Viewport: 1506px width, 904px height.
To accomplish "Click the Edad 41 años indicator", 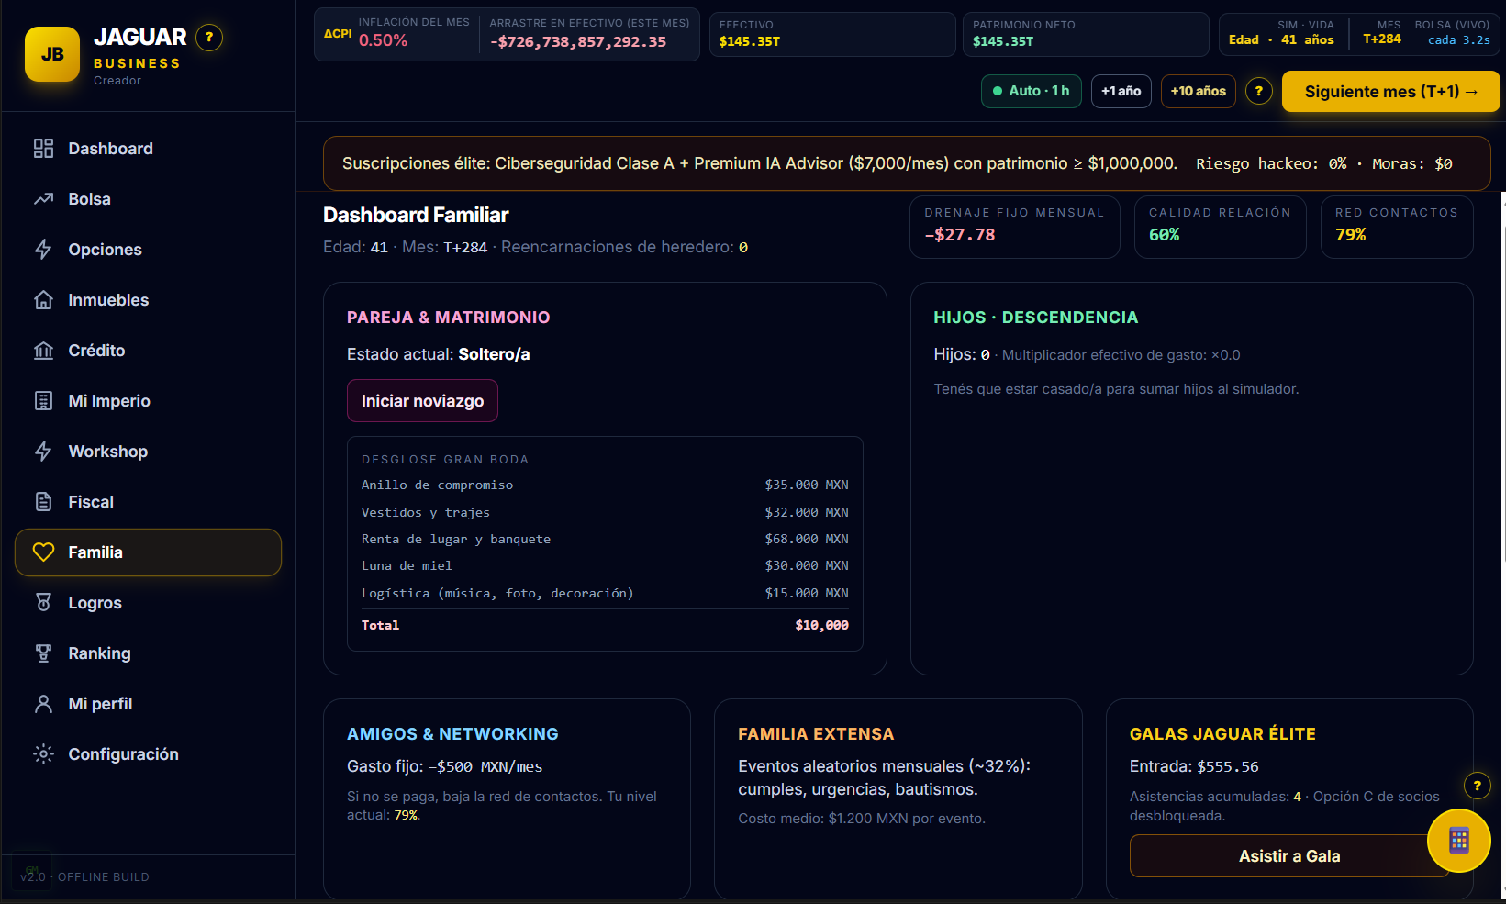I will (1281, 40).
